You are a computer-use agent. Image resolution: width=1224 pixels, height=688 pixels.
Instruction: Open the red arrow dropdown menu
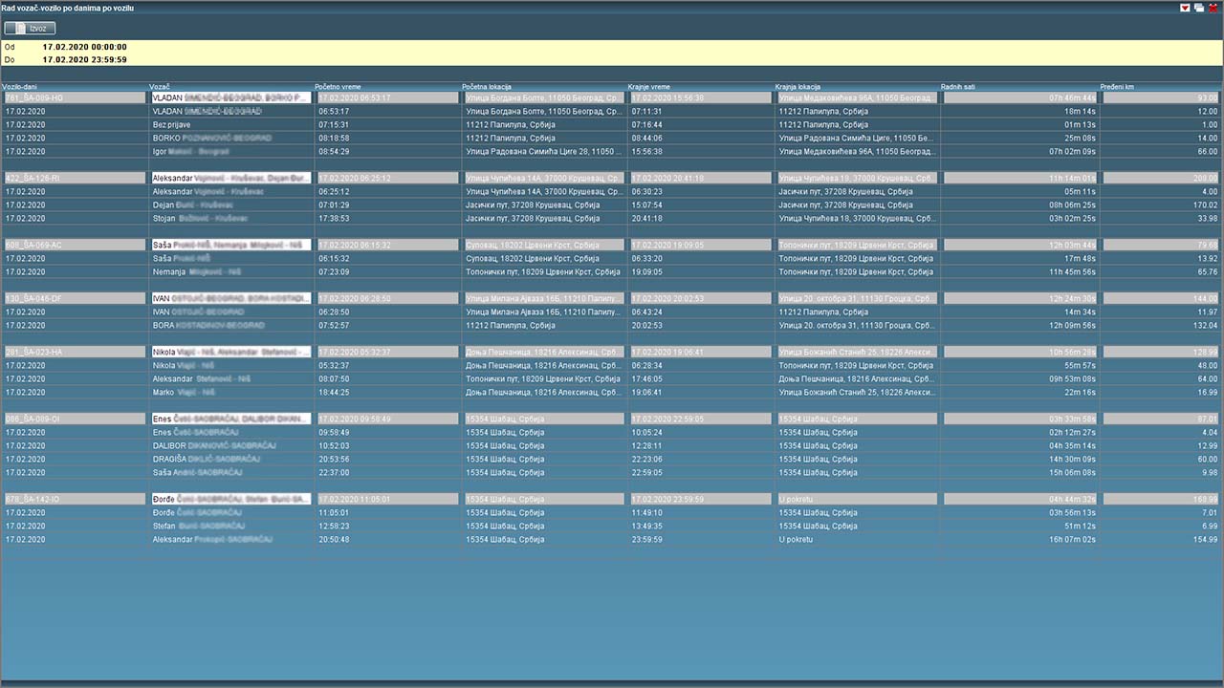[1186, 8]
